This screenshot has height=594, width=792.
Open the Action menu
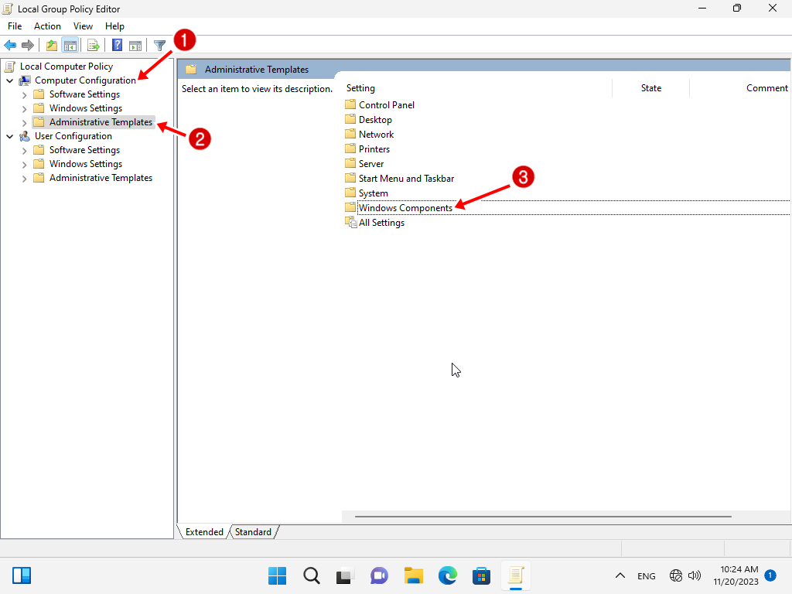click(x=47, y=26)
